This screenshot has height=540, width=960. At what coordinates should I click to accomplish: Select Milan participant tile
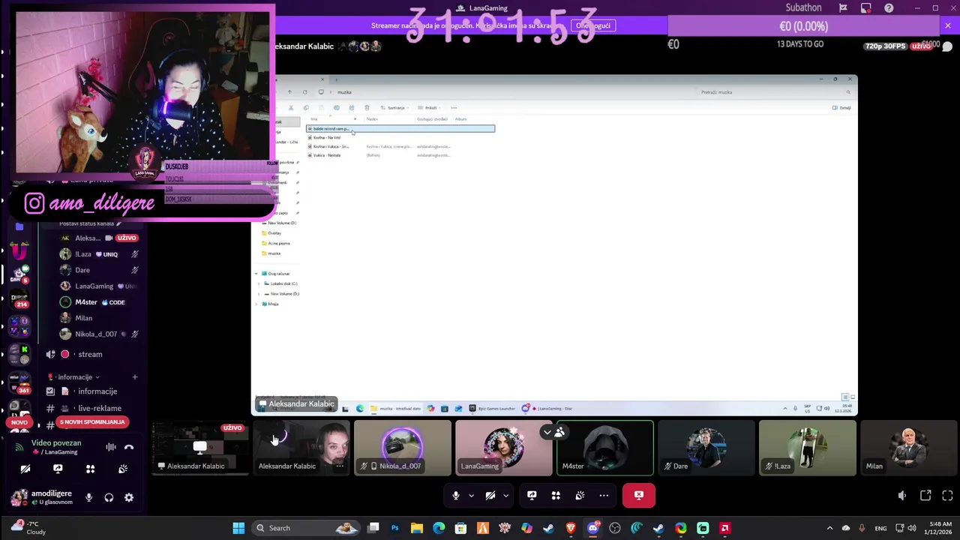(909, 448)
